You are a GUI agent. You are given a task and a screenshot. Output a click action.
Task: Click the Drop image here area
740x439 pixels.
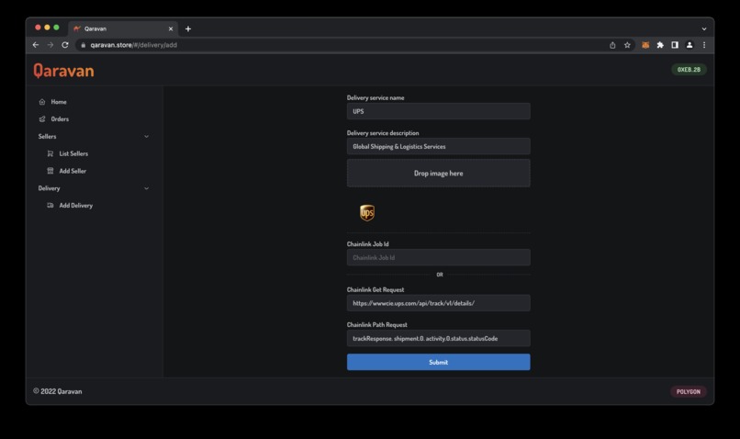click(439, 174)
